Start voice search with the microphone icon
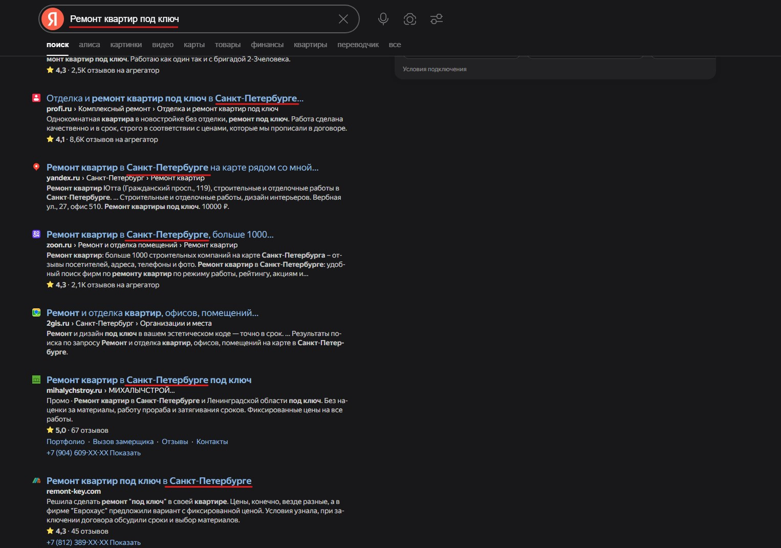Viewport: 781px width, 548px height. [x=383, y=19]
